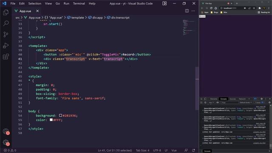This screenshot has height=153, width=272.
Task: Click the browser back arrow
Action: pyautogui.click(x=202, y=8)
